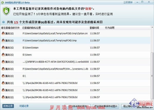Screen dimensions: 154x110
Task: Click QQ penguin icon in cversions.1.db row
Action: point(3,69)
